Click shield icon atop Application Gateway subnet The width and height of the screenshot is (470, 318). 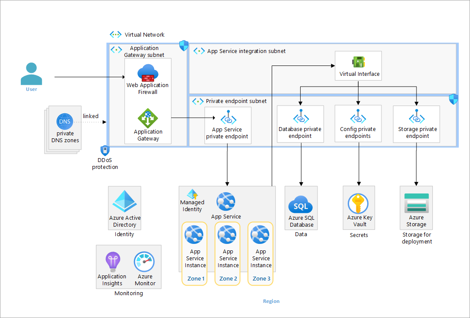coord(184,46)
